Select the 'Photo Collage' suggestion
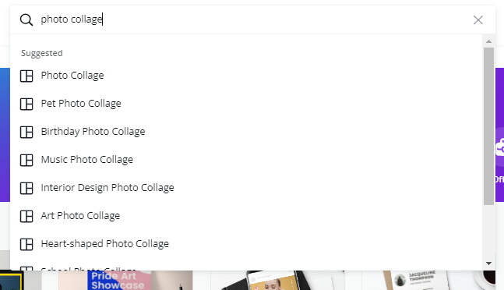 click(246, 76)
